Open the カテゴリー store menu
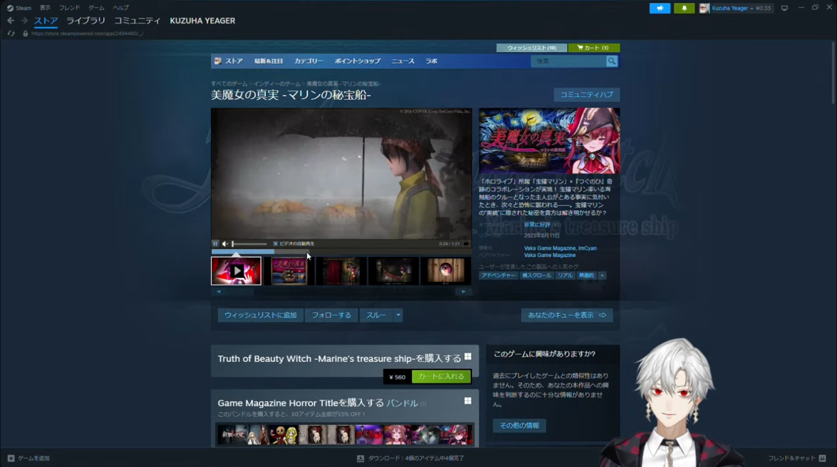This screenshot has width=837, height=467. tap(309, 61)
